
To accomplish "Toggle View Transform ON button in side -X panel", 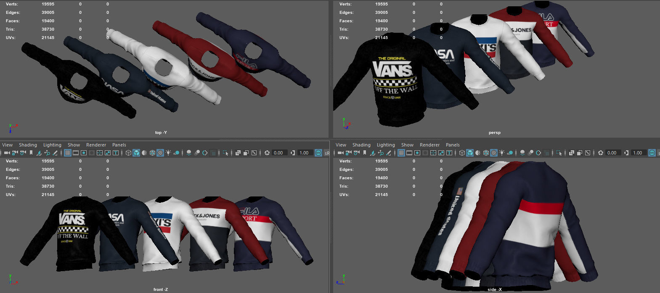I will (652, 153).
